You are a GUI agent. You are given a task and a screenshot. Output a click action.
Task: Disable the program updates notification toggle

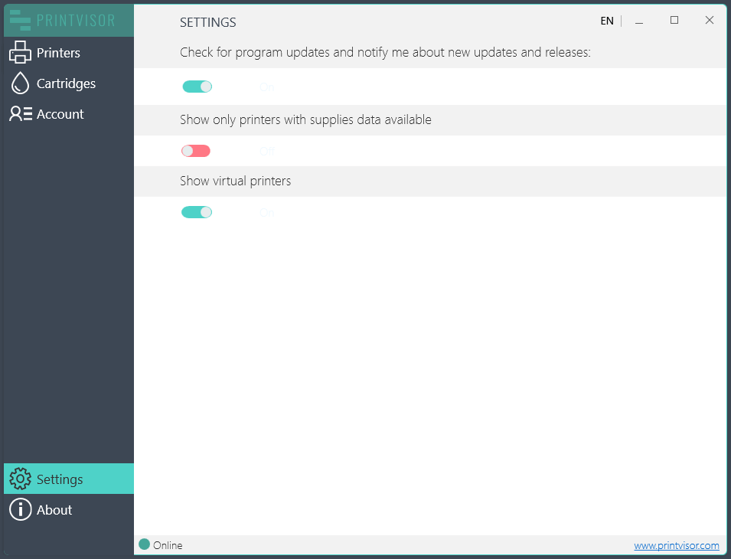(x=197, y=87)
